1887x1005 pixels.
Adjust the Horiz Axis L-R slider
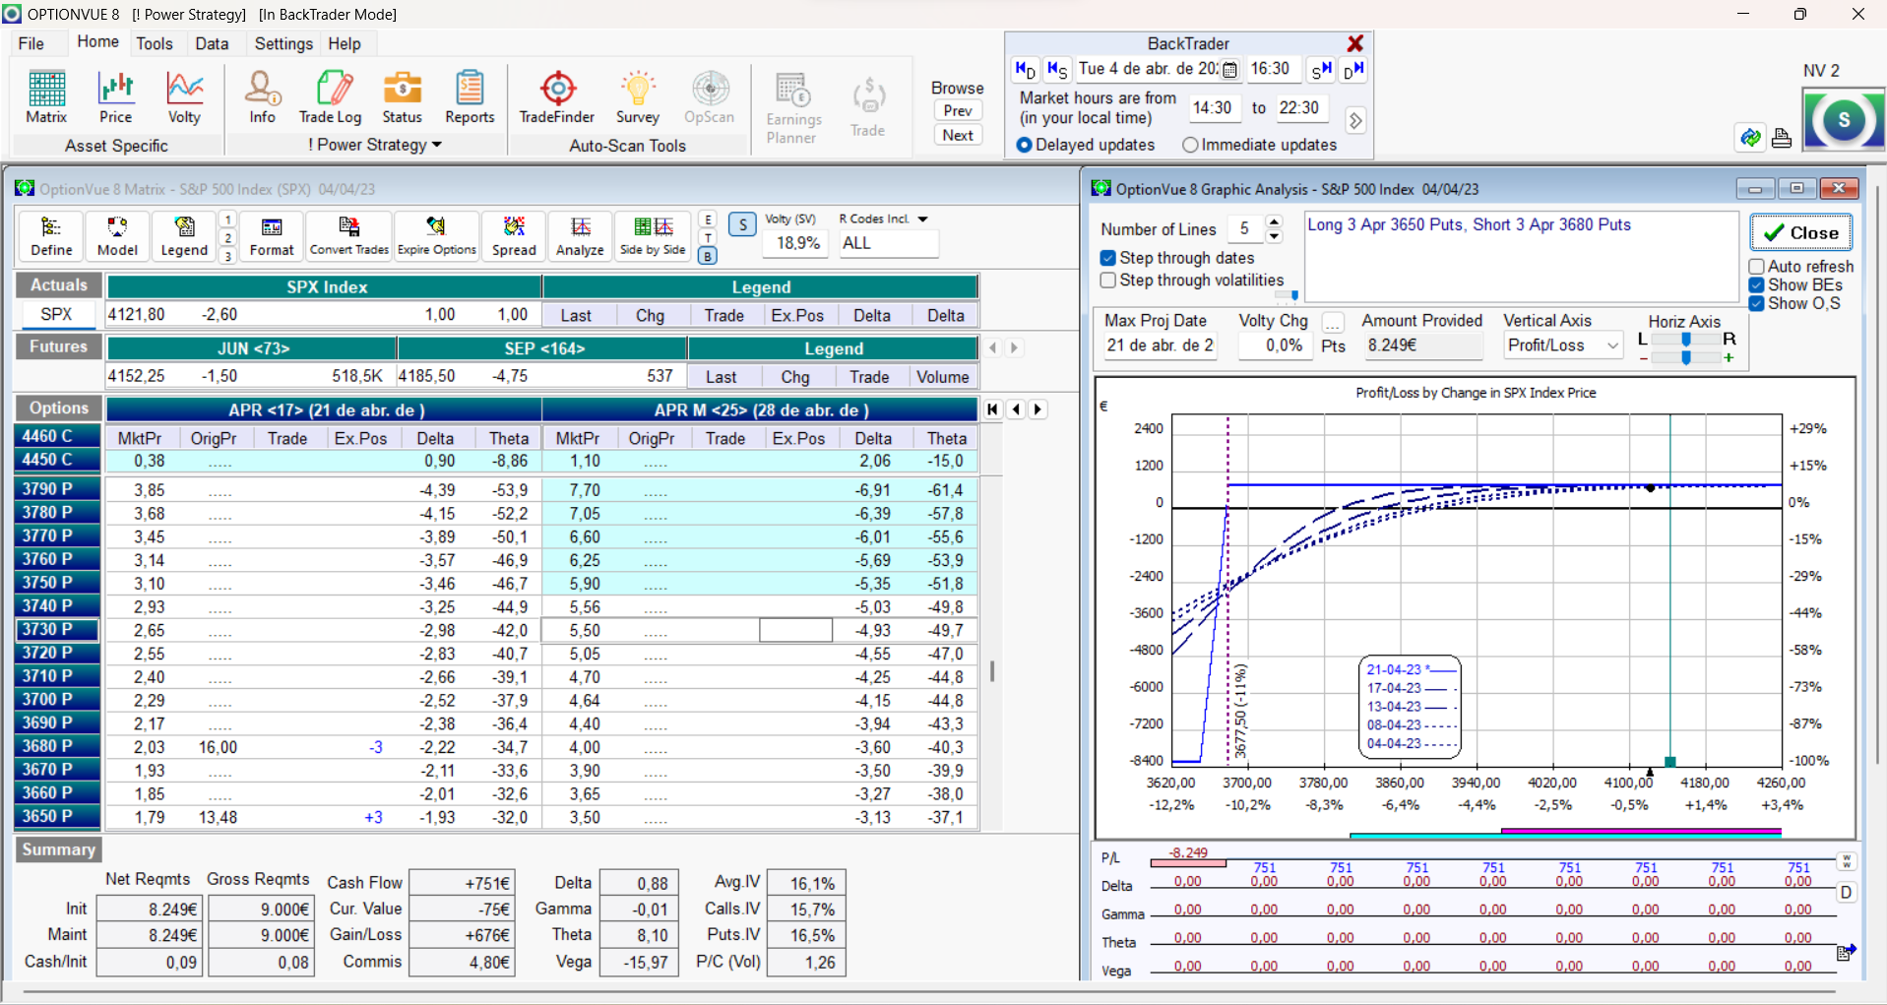click(1686, 340)
